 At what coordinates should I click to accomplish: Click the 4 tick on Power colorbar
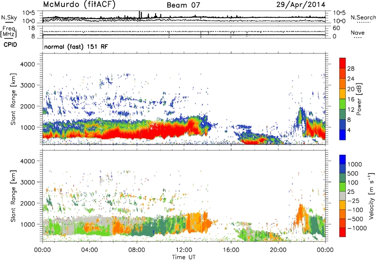pyautogui.click(x=349, y=130)
